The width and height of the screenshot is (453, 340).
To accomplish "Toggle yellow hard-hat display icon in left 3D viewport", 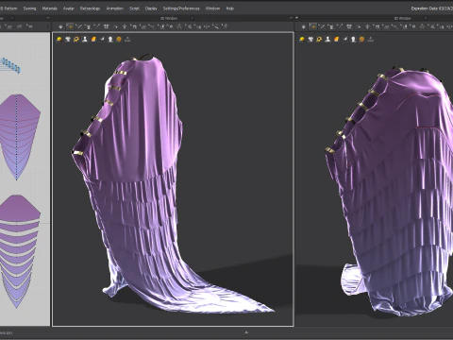I will [x=59, y=39].
